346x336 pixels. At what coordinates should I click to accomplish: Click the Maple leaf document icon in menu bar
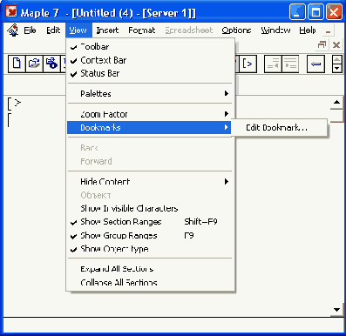coord(12,30)
